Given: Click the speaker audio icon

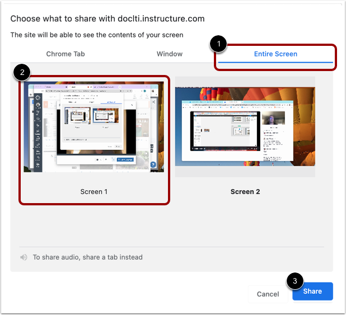Looking at the screenshot, I should [x=24, y=257].
